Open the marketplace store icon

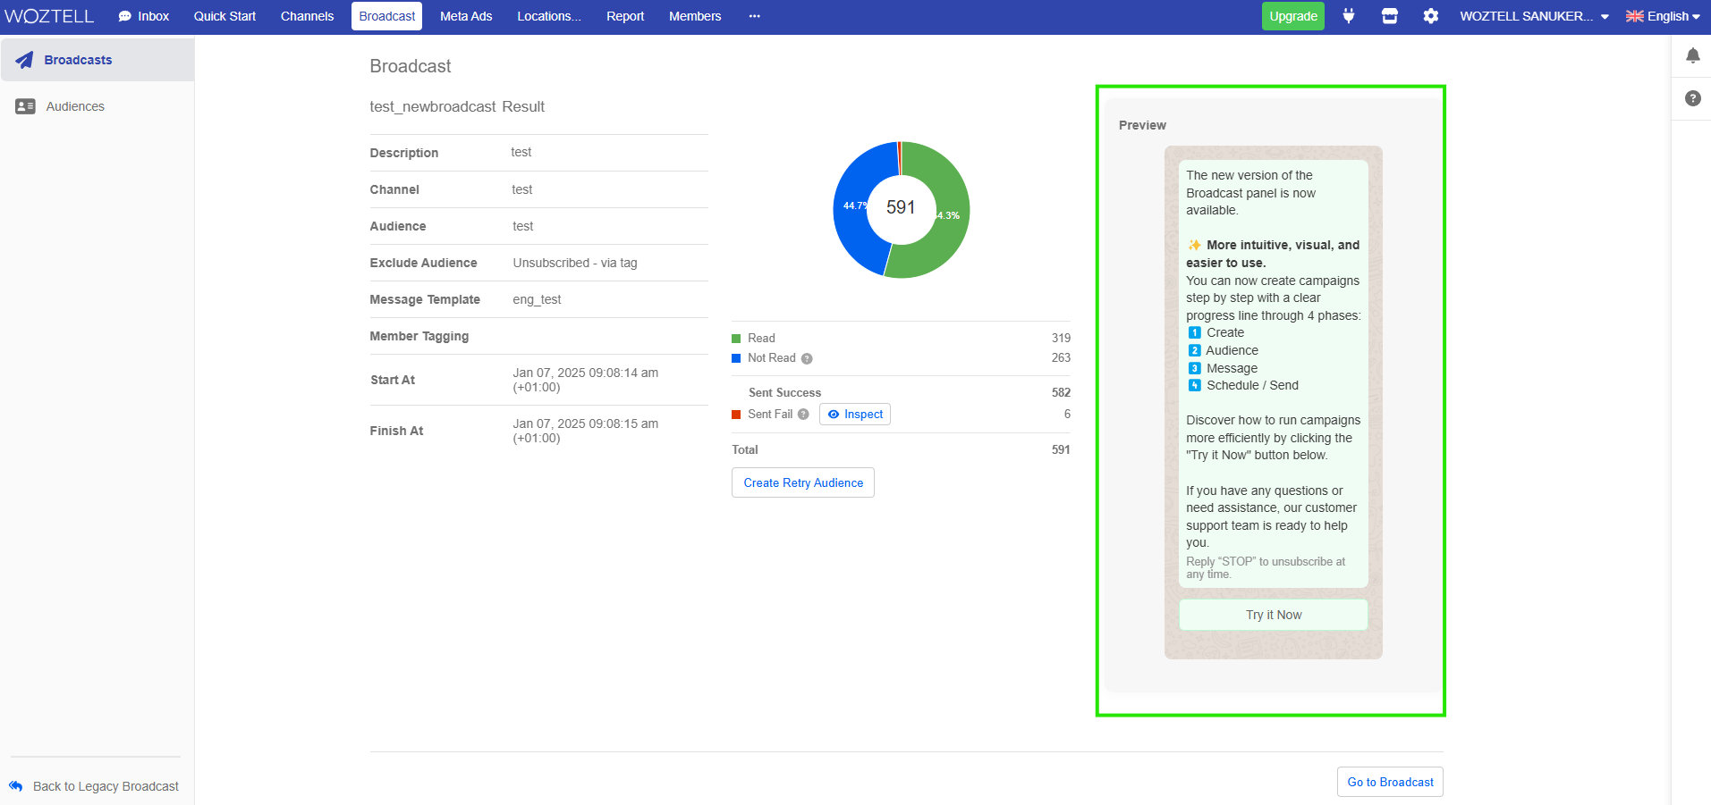[x=1389, y=15]
